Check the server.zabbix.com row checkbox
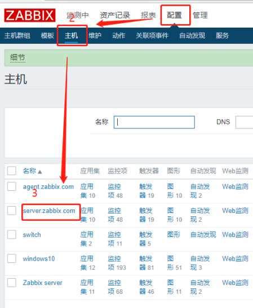253x308 pixels. (x=12, y=211)
